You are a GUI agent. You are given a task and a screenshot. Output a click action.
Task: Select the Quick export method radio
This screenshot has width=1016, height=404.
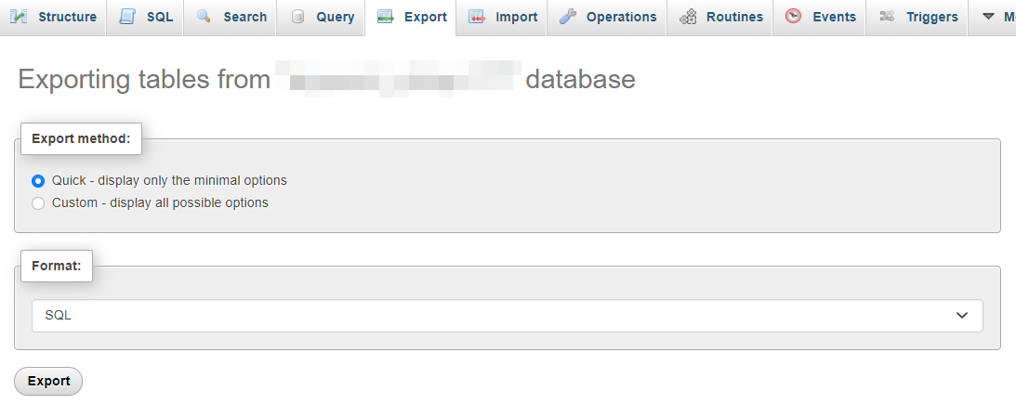38,181
